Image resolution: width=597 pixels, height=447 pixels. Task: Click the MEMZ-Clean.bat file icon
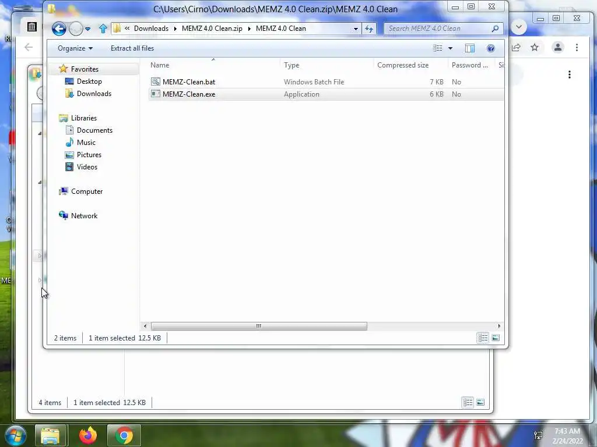tap(155, 81)
